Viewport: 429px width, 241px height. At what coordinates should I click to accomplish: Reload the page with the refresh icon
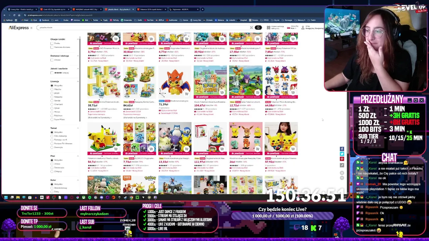pos(14,15)
